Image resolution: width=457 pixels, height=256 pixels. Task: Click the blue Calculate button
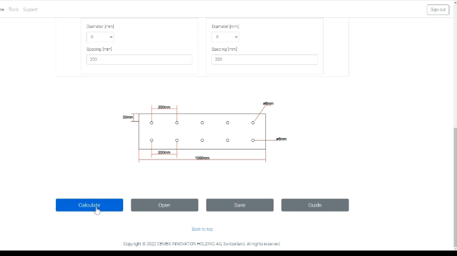tap(89, 205)
